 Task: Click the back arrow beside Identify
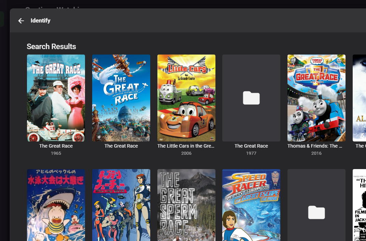point(21,21)
